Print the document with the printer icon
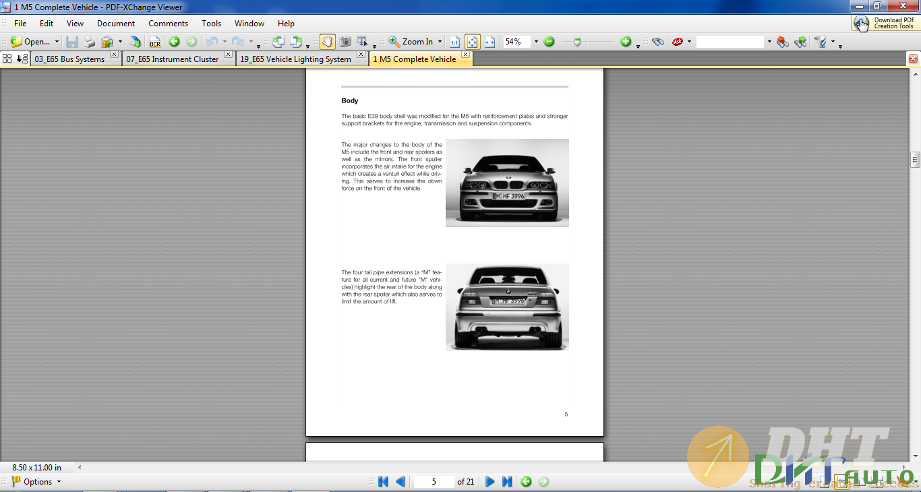This screenshot has width=921, height=492. [x=89, y=42]
